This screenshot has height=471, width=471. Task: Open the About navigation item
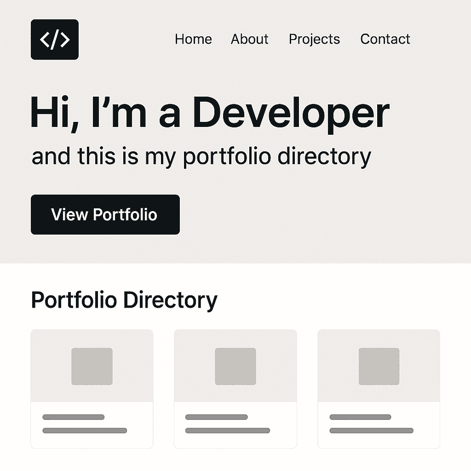249,40
